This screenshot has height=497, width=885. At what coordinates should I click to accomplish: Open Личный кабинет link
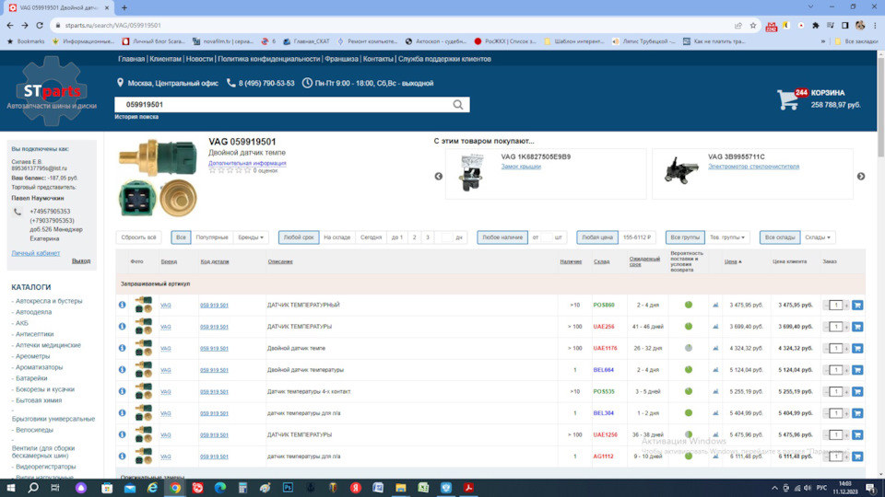36,253
